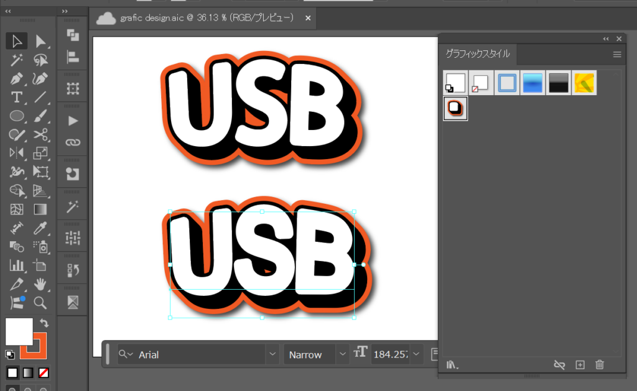This screenshot has width=637, height=391.
Task: Select the Symbol Sprayer tool
Action: coord(40,246)
